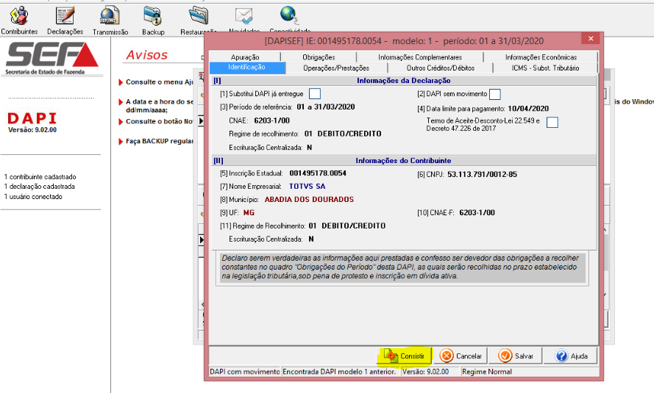The image size is (654, 393).
Task: Open Operações/Prestações tab
Action: [336, 68]
